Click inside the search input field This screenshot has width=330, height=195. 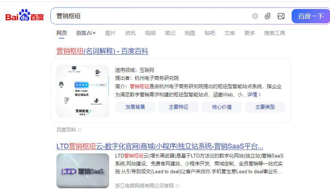[151, 16]
